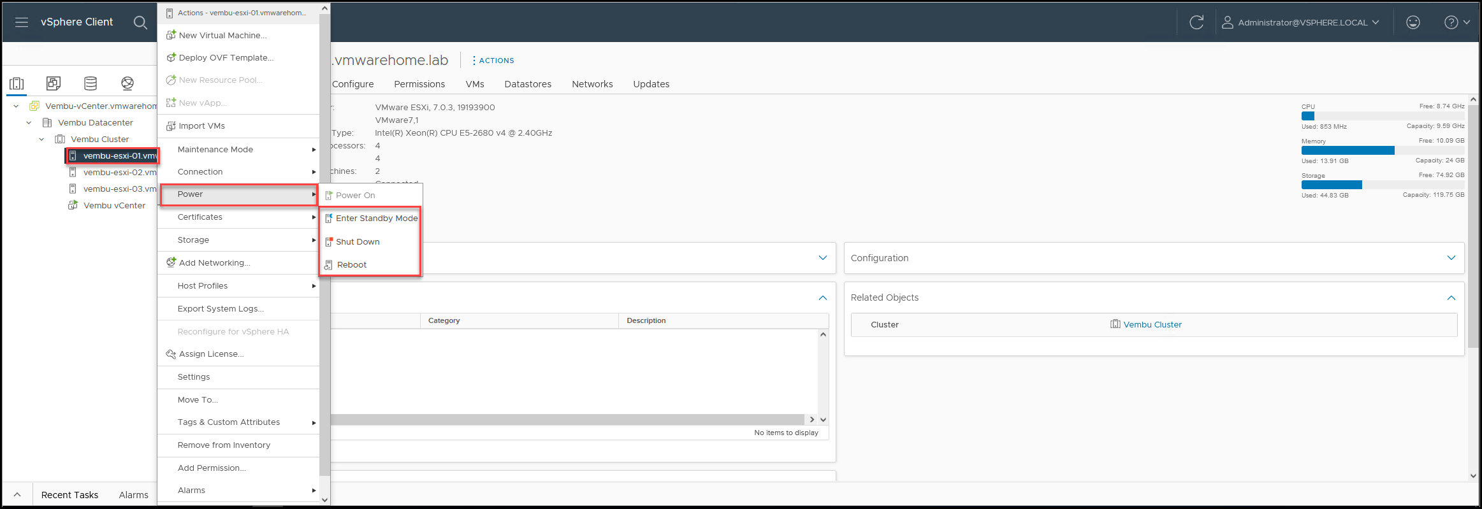Switch to Storage inventory view
This screenshot has width=1482, height=509.
point(91,83)
